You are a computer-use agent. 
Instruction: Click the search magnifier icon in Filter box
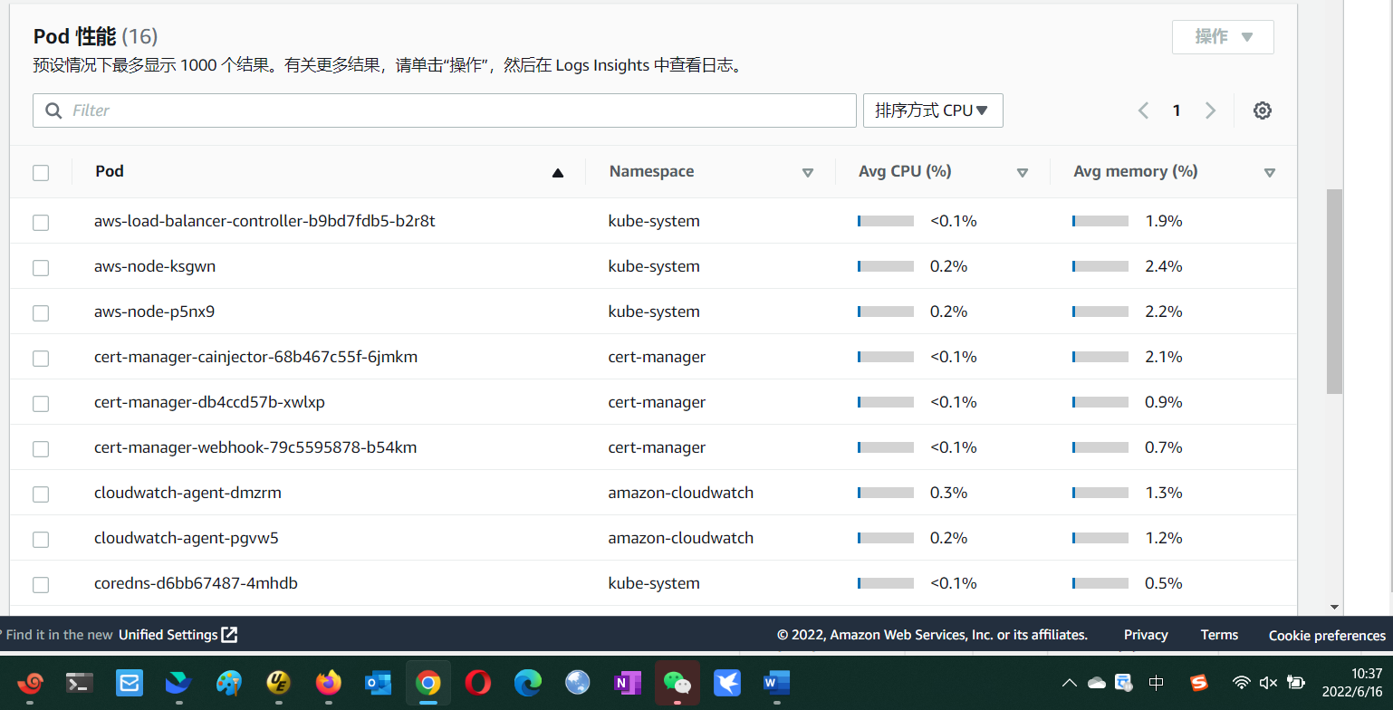(53, 110)
